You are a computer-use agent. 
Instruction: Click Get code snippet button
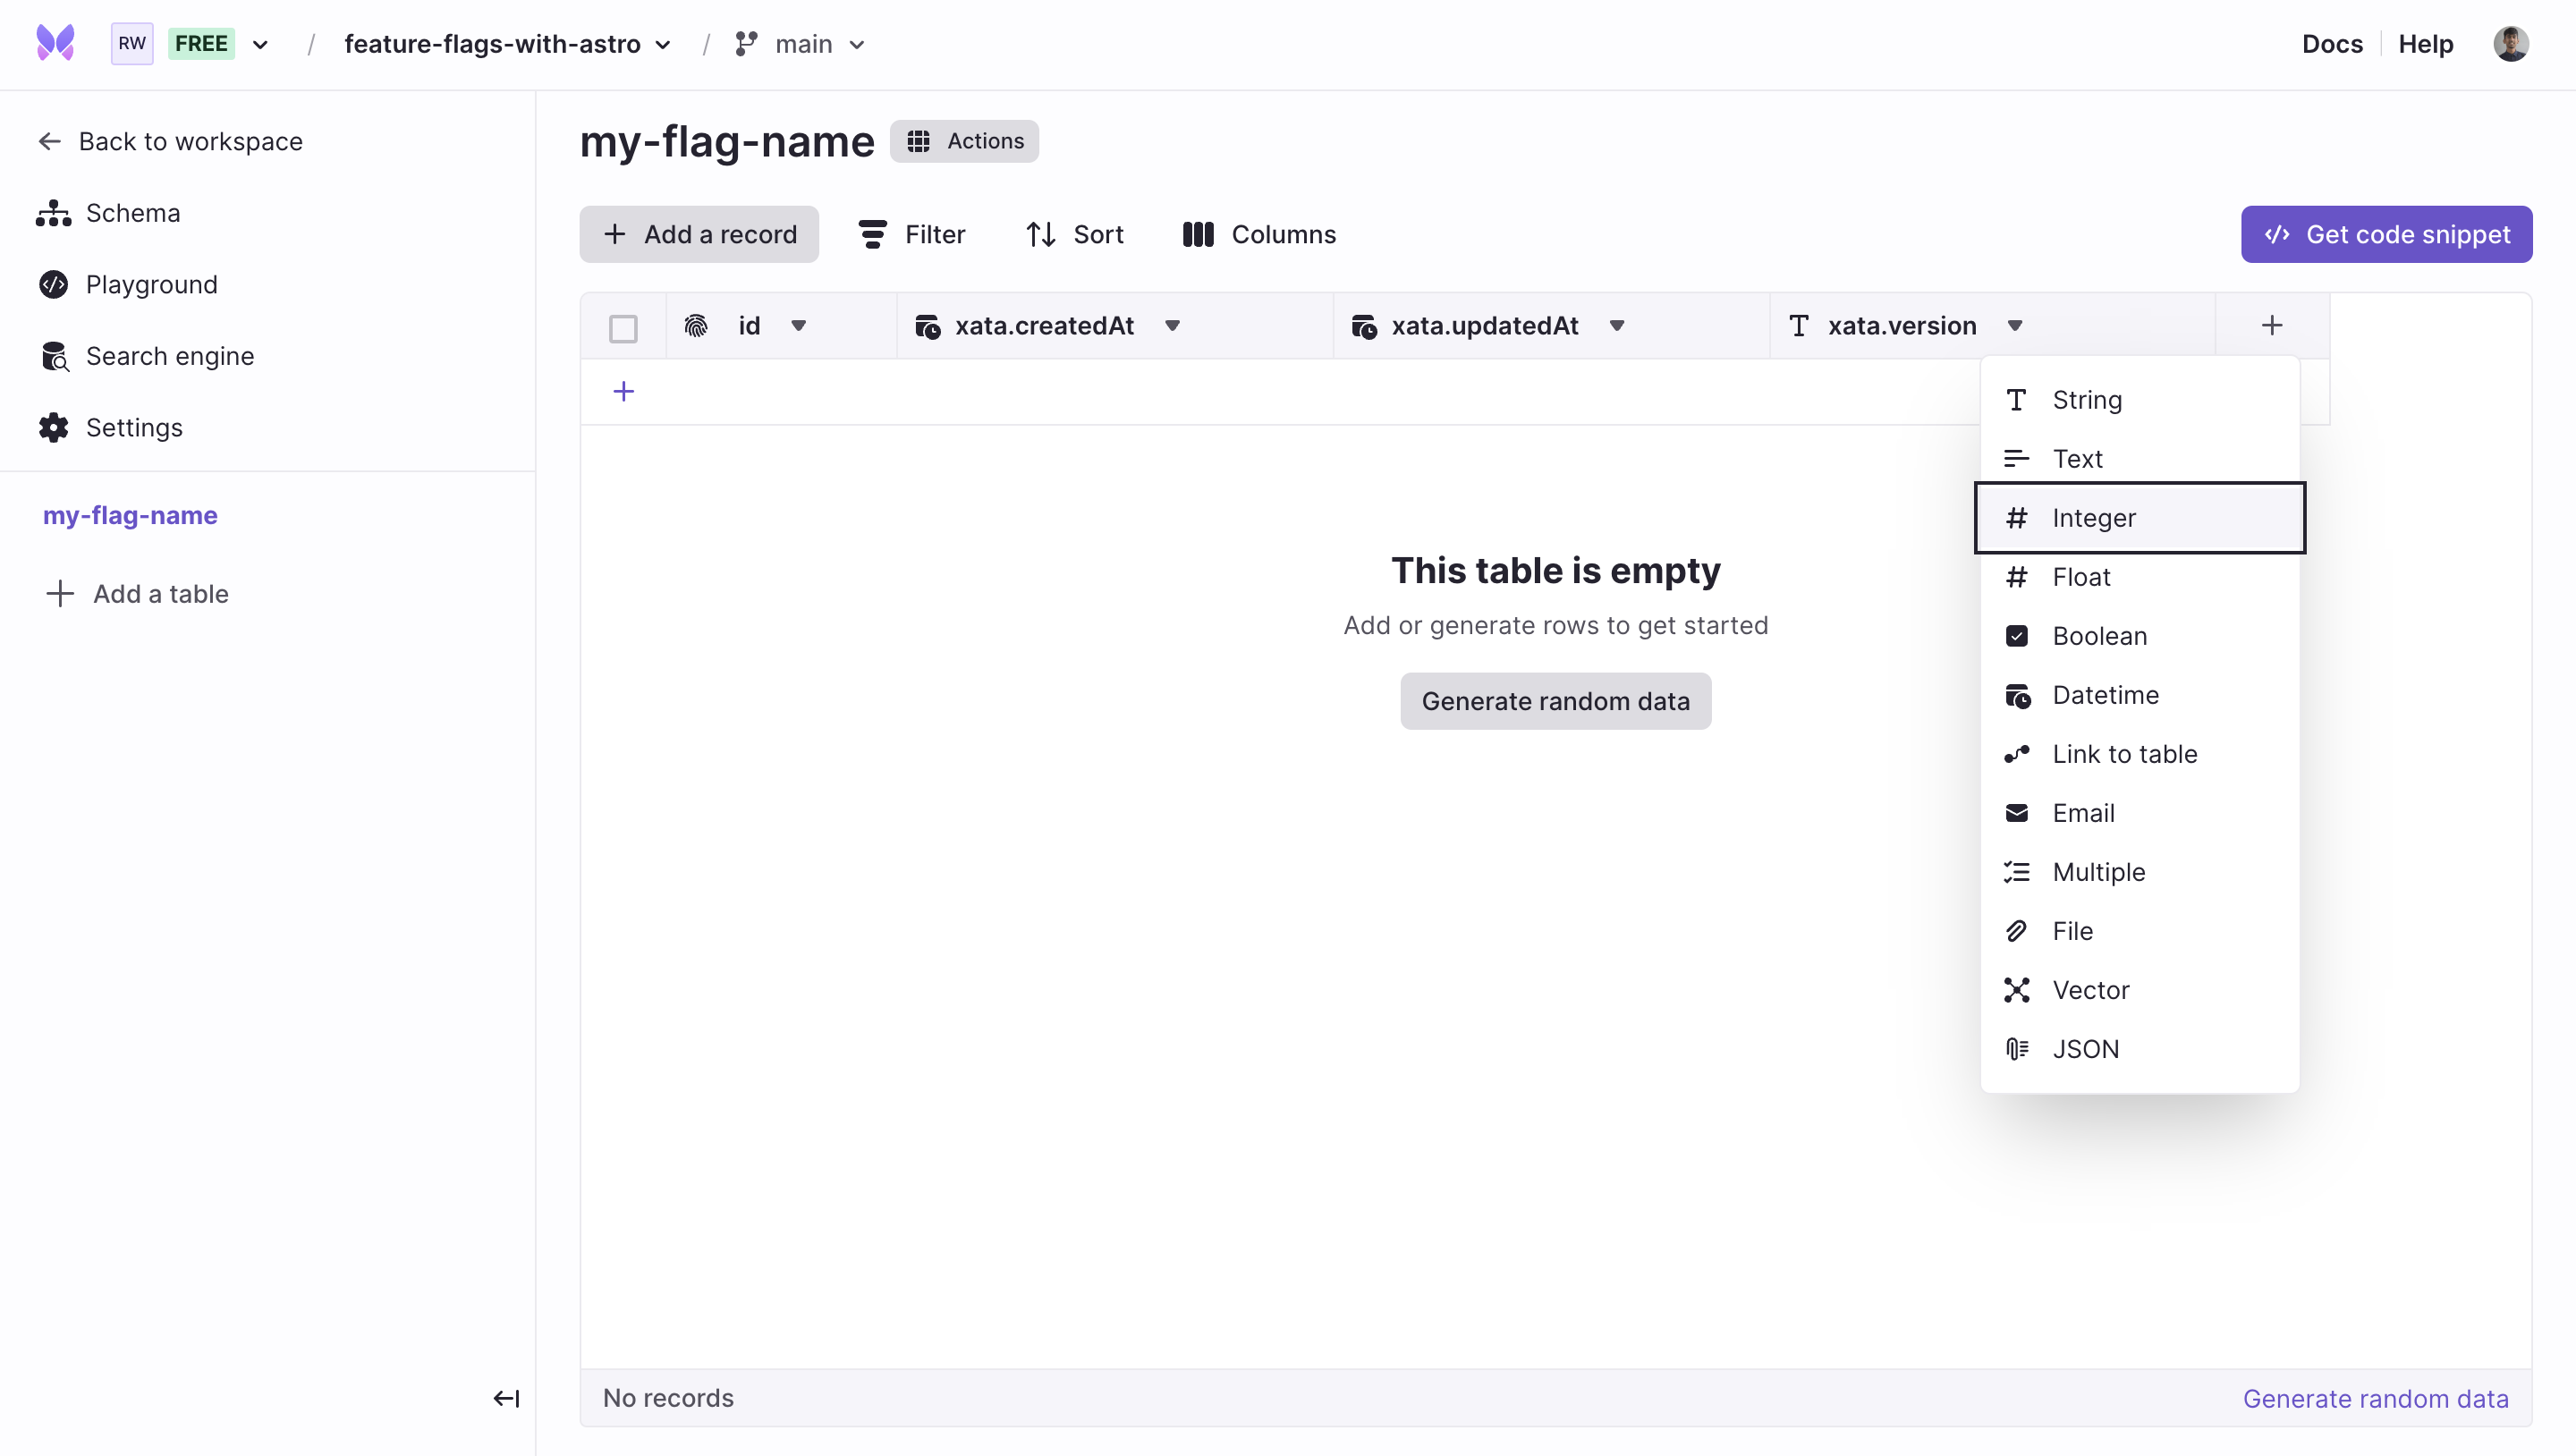(2386, 234)
